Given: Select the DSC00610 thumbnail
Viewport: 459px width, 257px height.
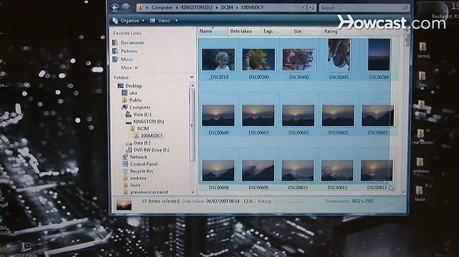Looking at the screenshot, I should click(298, 170).
